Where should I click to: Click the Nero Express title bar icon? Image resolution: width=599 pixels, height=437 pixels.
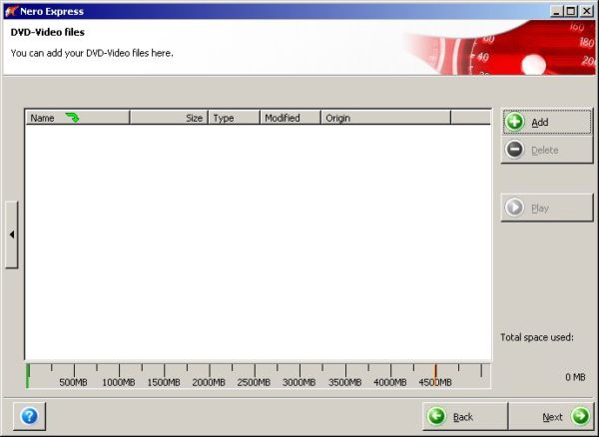11,11
